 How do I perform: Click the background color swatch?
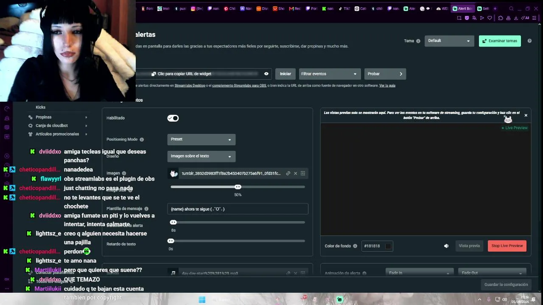[x=388, y=246]
